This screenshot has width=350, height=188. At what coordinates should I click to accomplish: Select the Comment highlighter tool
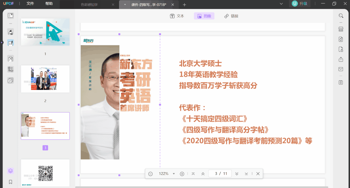(x=10, y=32)
